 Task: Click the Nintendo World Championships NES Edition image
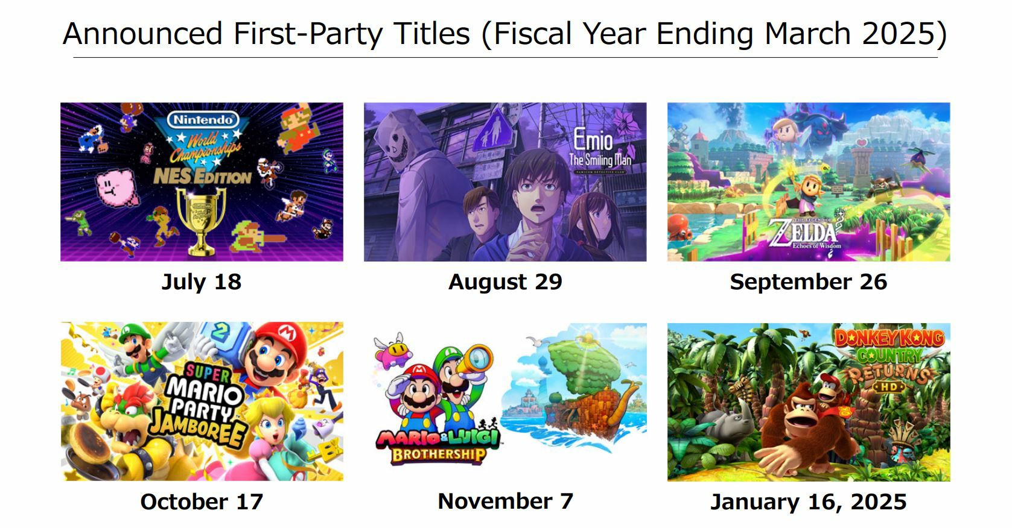202,181
